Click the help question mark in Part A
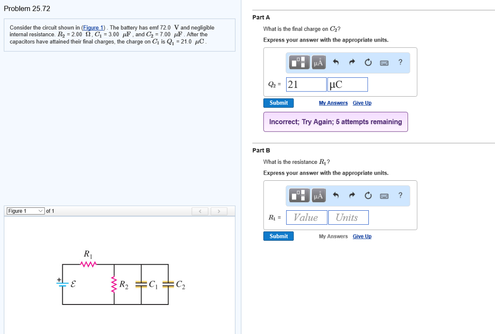The image size is (495, 334). point(400,62)
